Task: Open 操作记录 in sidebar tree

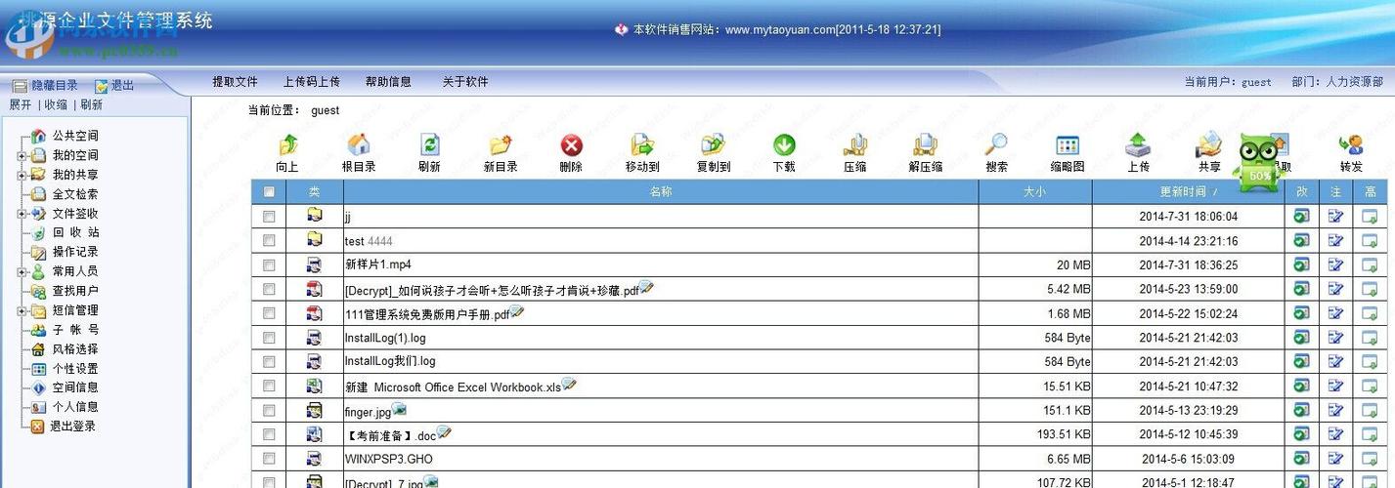Action: [x=75, y=252]
